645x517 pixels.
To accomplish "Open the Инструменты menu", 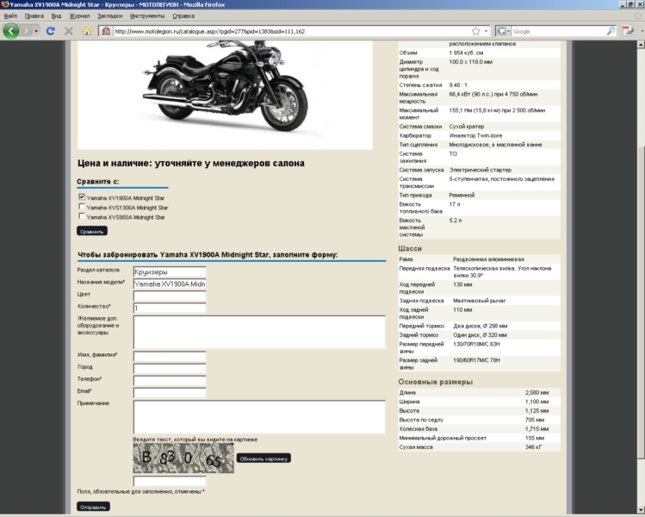I will click(x=147, y=16).
